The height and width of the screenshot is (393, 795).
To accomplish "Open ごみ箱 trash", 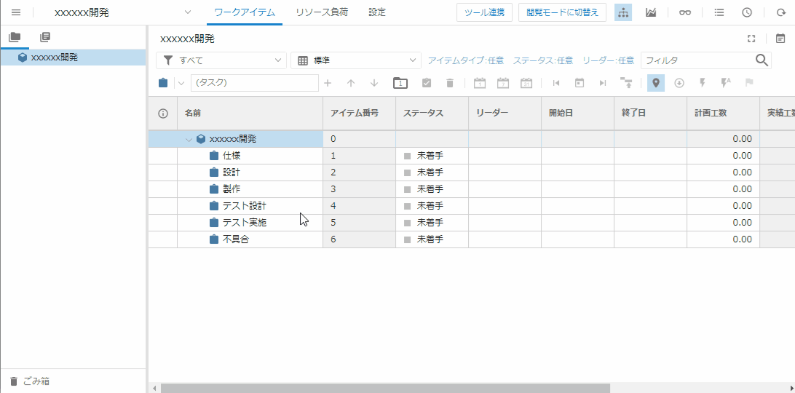I will [x=31, y=381].
